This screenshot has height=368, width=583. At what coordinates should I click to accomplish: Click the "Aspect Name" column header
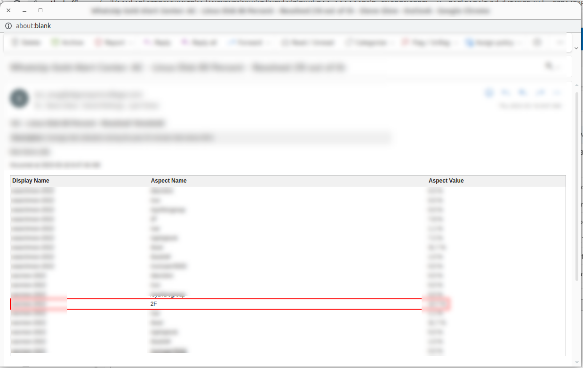tap(168, 181)
